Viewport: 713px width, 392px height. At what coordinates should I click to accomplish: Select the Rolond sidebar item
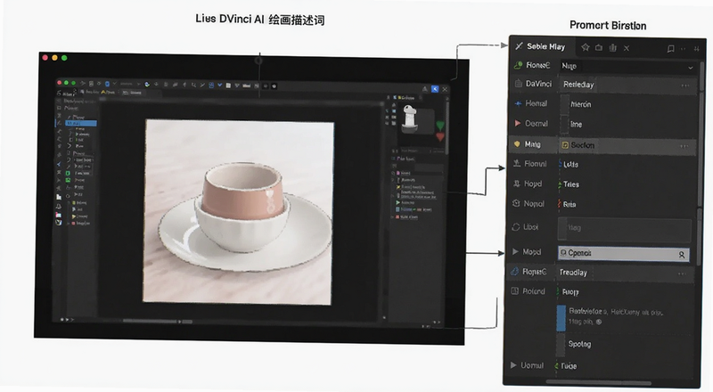pyautogui.click(x=534, y=291)
